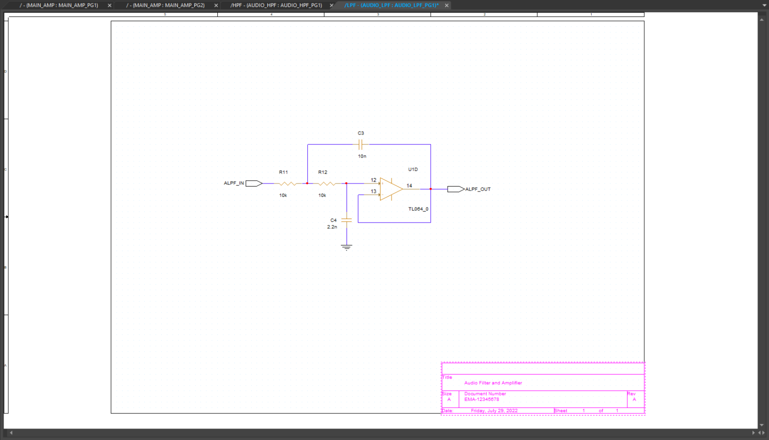Click the document number EMA-12345678
769x440 pixels.
481,399
